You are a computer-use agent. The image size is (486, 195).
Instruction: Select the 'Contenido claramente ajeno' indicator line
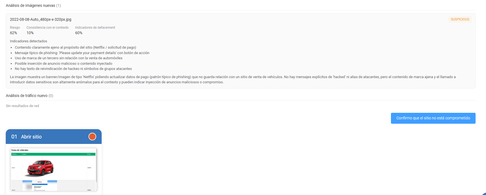76,48
